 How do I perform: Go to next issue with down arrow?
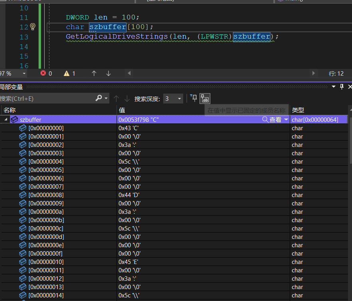(x=108, y=73)
